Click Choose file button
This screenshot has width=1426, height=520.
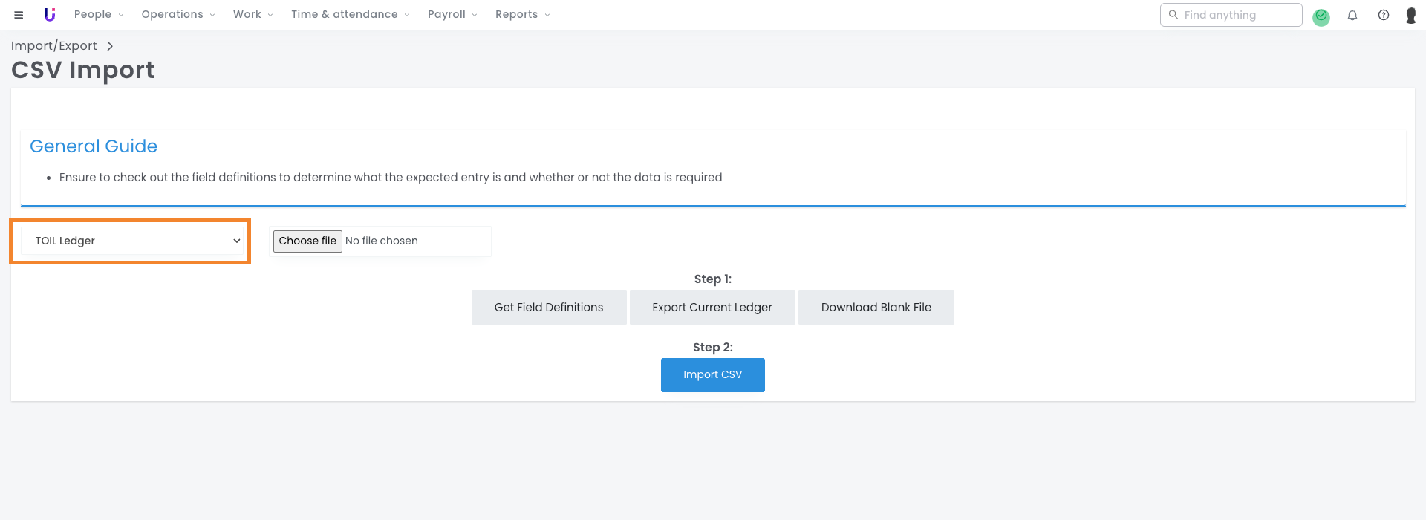[x=307, y=241]
